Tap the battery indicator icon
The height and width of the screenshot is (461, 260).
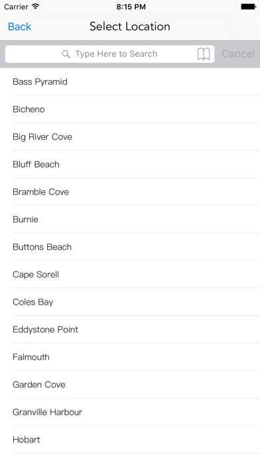click(x=248, y=7)
